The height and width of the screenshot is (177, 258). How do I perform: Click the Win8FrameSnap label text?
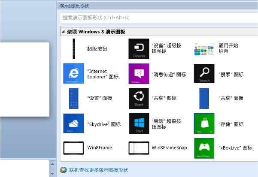pyautogui.click(x=169, y=147)
